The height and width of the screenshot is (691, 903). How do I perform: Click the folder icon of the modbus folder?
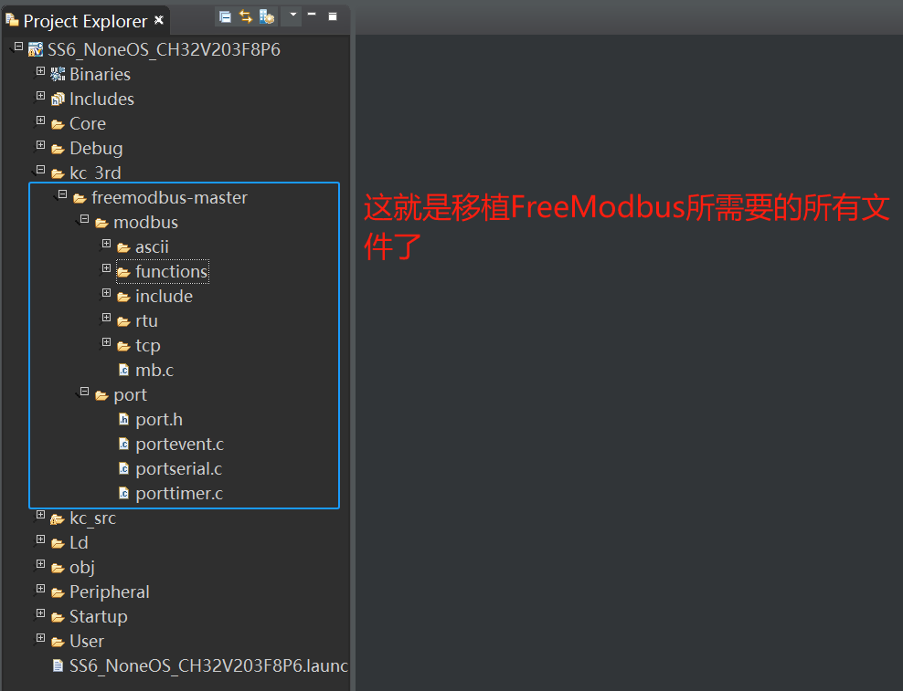click(104, 222)
